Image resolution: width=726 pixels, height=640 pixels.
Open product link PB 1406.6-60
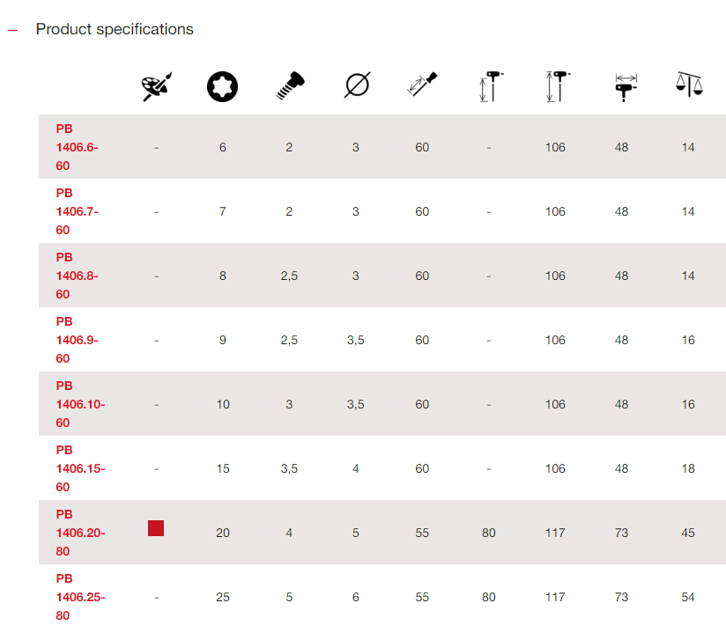click(77, 147)
